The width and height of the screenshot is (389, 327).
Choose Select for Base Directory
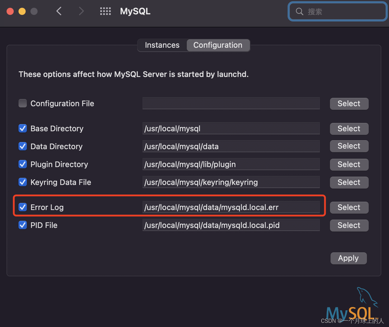tap(349, 129)
